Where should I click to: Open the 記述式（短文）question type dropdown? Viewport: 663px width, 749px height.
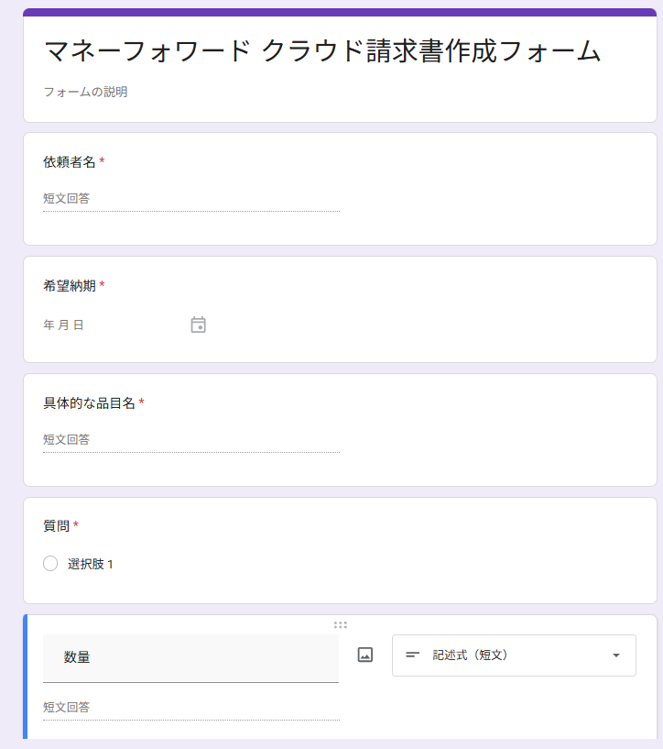click(x=514, y=655)
